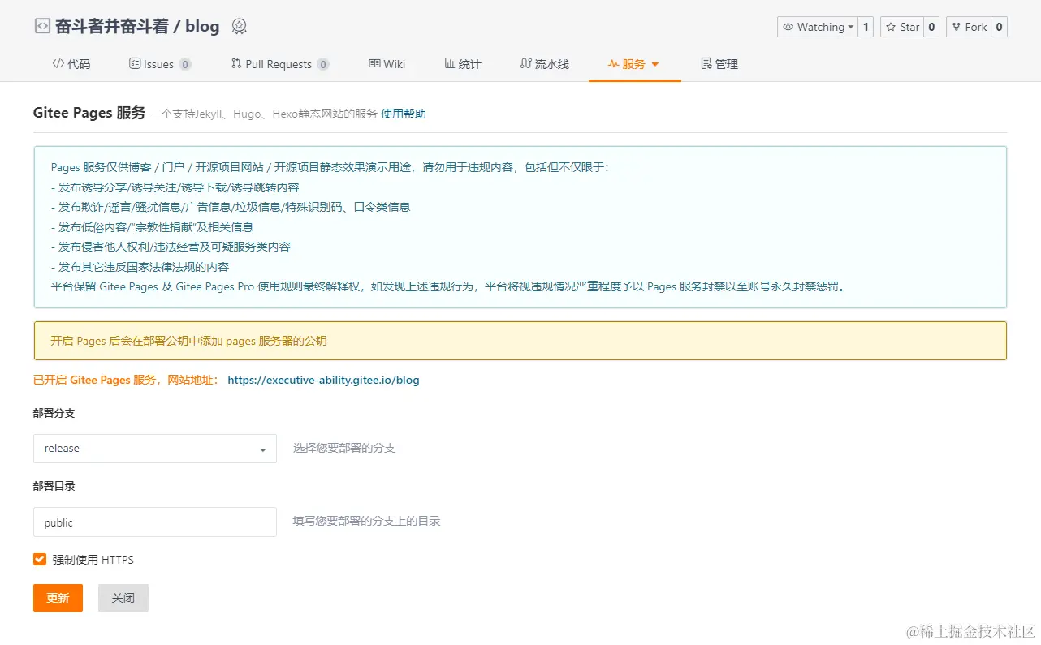Open the executive-ability.gitee.io/blog site link
This screenshot has height=645, width=1041.
[x=323, y=380]
